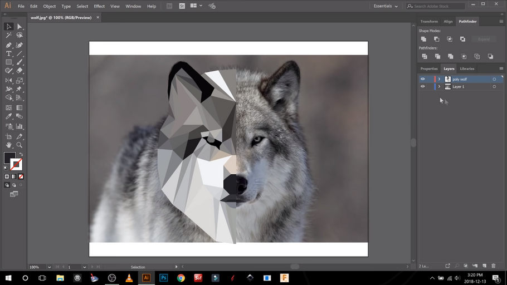Open the Essentials workspace dropdown
The width and height of the screenshot is (507, 285).
pyautogui.click(x=386, y=6)
